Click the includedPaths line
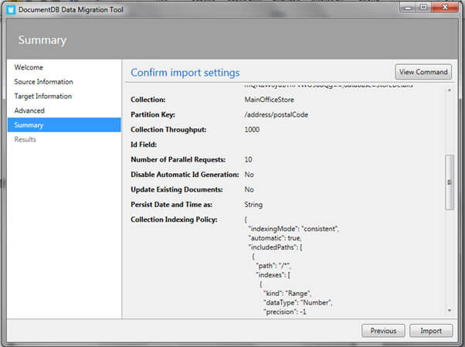This screenshot has height=347, width=465. click(275, 247)
